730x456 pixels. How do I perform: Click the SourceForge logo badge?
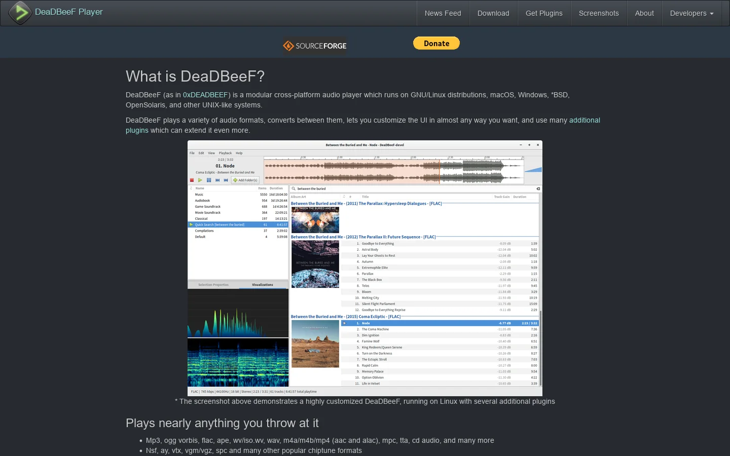tap(315, 46)
